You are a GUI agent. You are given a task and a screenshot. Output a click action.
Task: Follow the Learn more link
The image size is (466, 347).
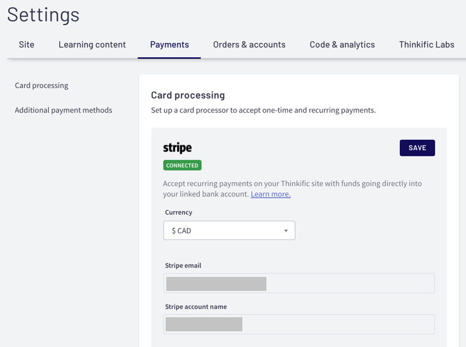(270, 194)
